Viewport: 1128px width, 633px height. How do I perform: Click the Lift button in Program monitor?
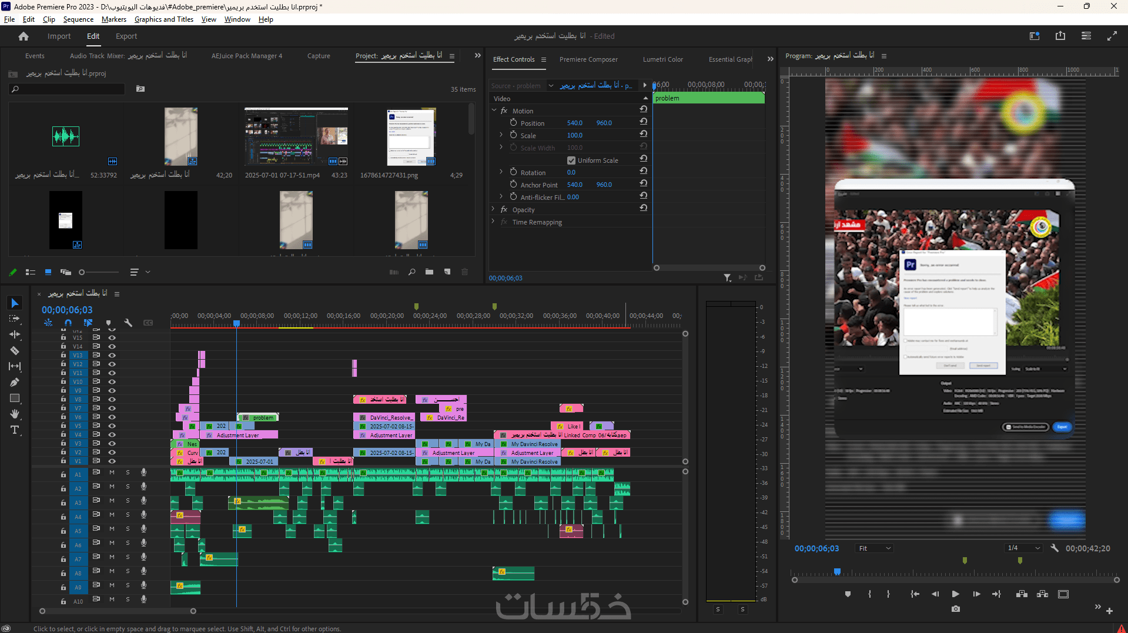(1022, 594)
